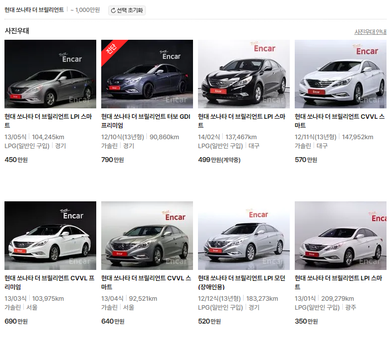Click the 499만원(계약중) price text

click(x=219, y=160)
